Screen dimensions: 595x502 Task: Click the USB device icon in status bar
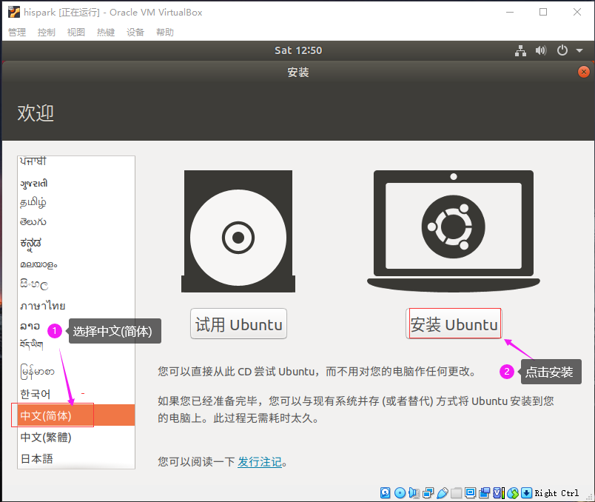(x=443, y=493)
